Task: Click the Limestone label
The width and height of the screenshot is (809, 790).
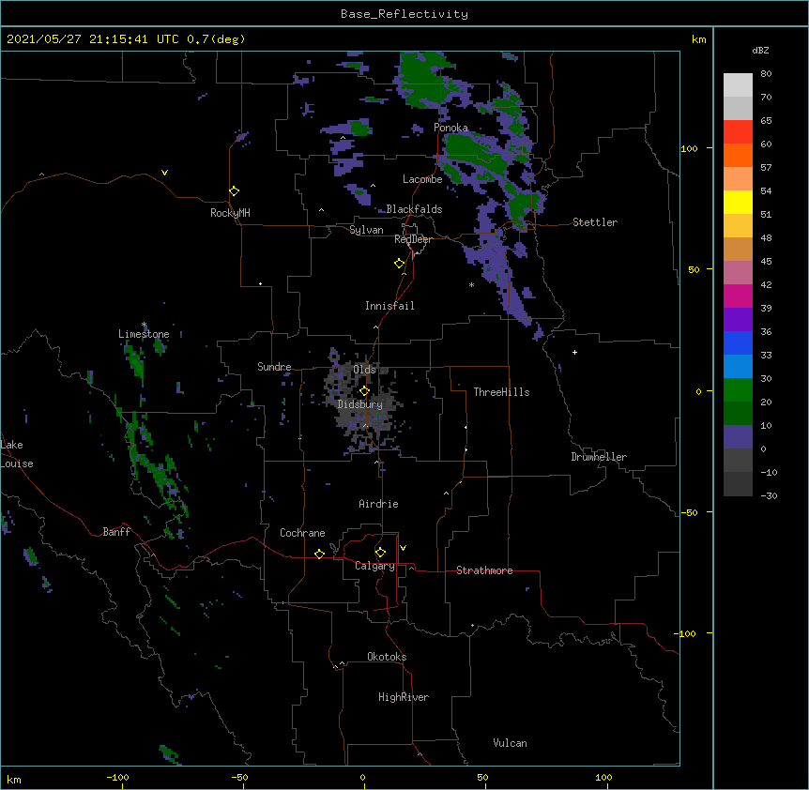Action: click(x=144, y=334)
